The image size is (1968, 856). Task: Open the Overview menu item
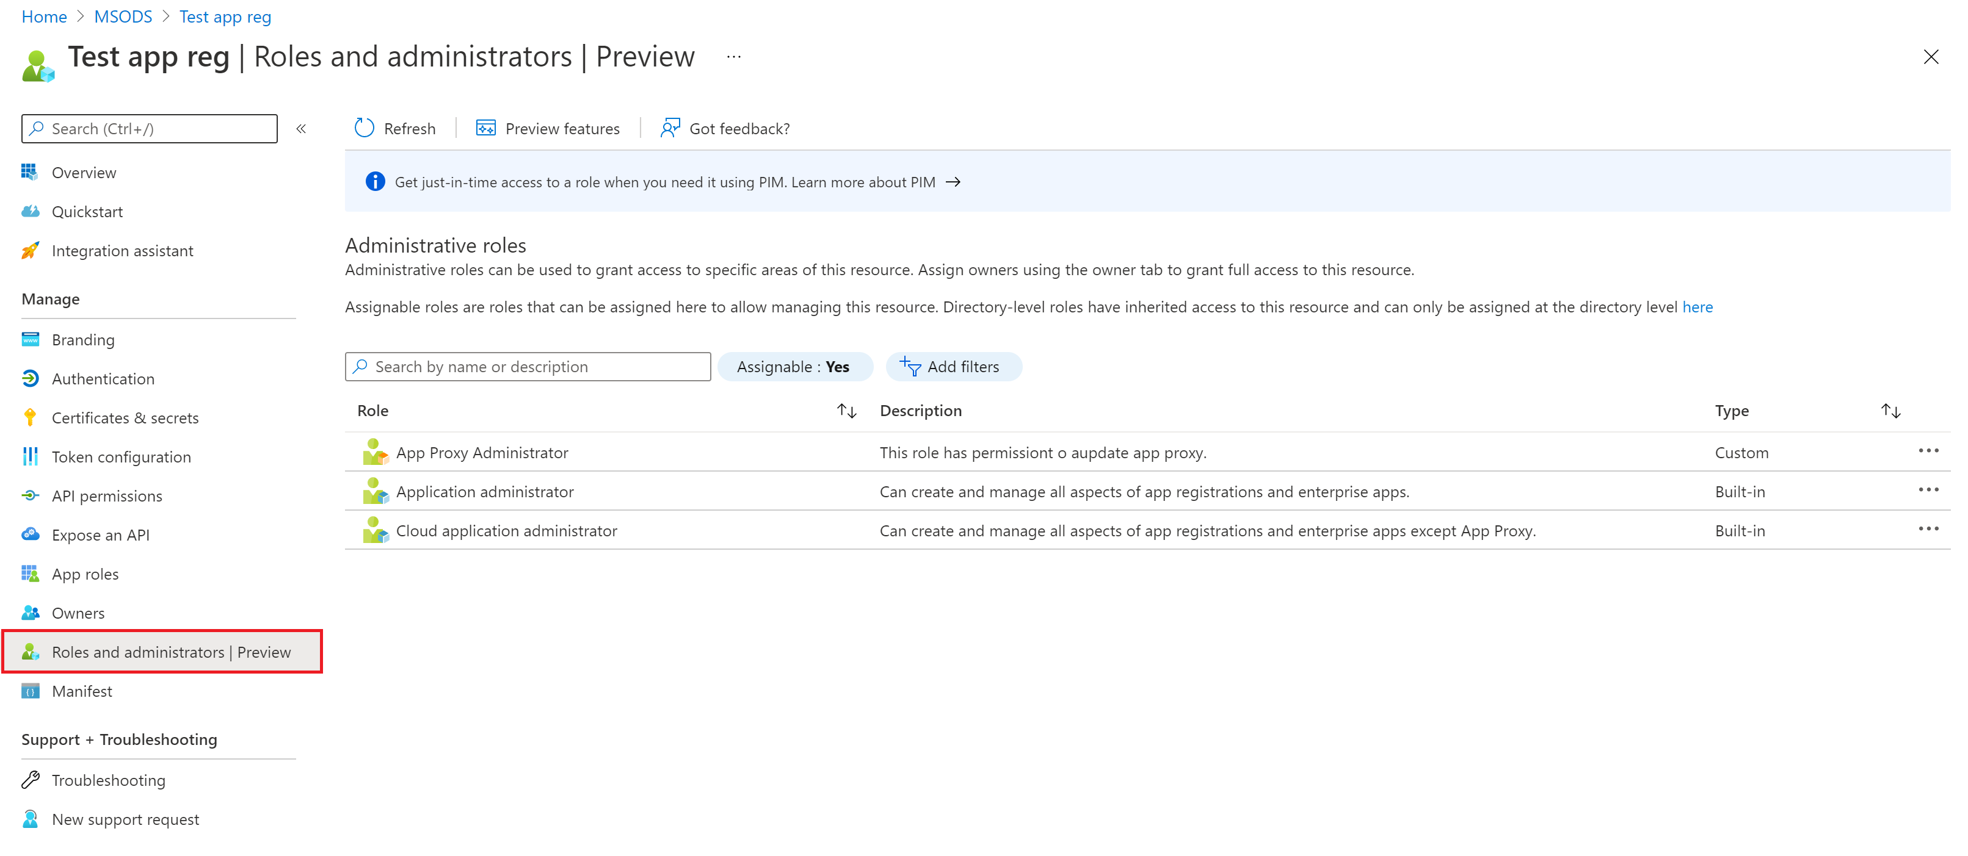coord(83,171)
